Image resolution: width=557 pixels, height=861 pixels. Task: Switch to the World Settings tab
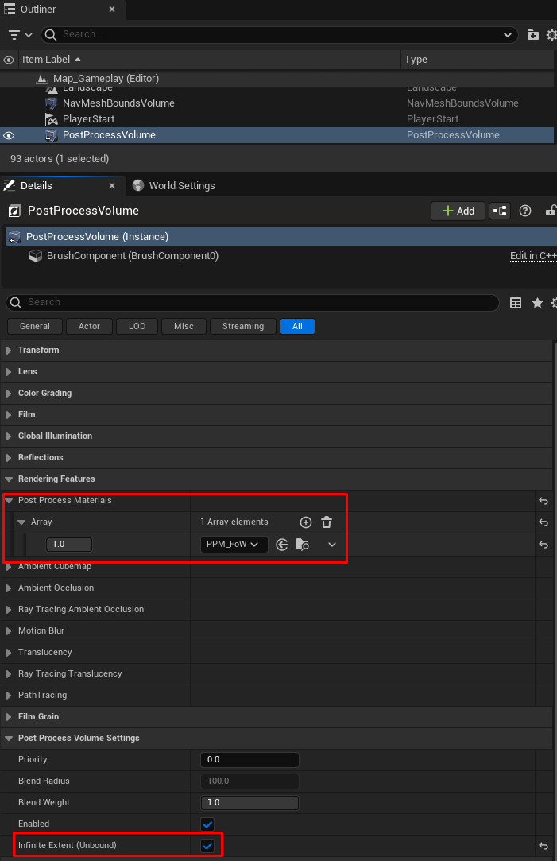coord(181,186)
